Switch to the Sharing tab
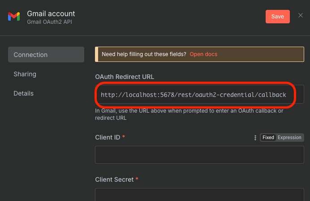 coord(25,74)
